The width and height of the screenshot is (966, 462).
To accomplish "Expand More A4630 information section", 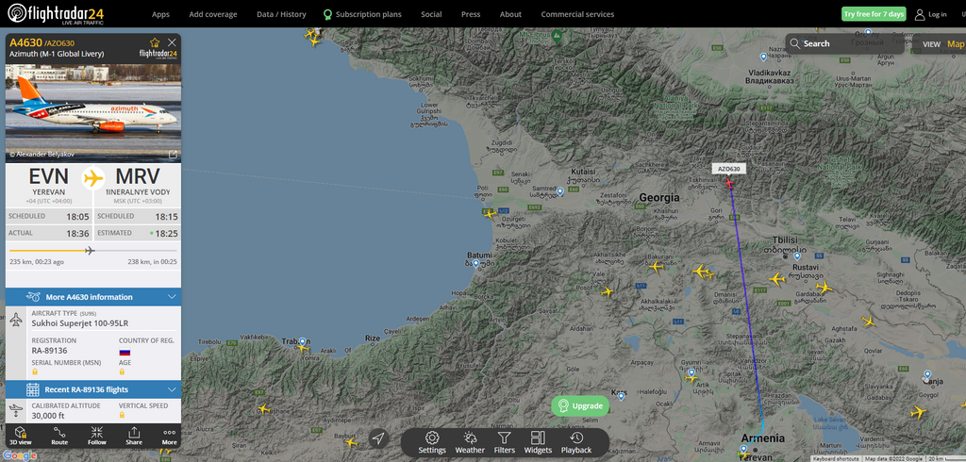I will click(x=93, y=297).
